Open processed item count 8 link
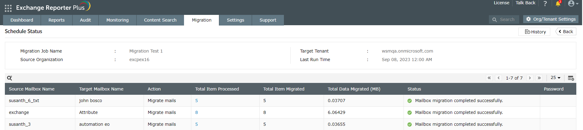Screen dimensions: 583x130 tap(196, 112)
